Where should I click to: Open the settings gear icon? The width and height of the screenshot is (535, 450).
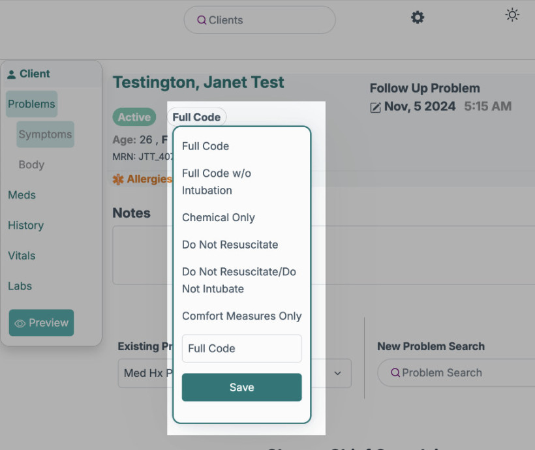[418, 18]
